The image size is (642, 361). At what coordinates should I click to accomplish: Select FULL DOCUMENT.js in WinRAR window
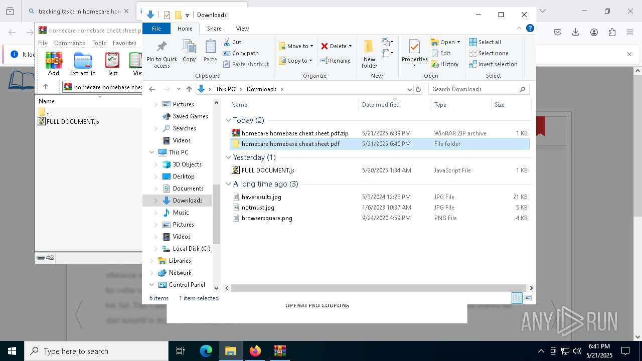[x=73, y=121]
